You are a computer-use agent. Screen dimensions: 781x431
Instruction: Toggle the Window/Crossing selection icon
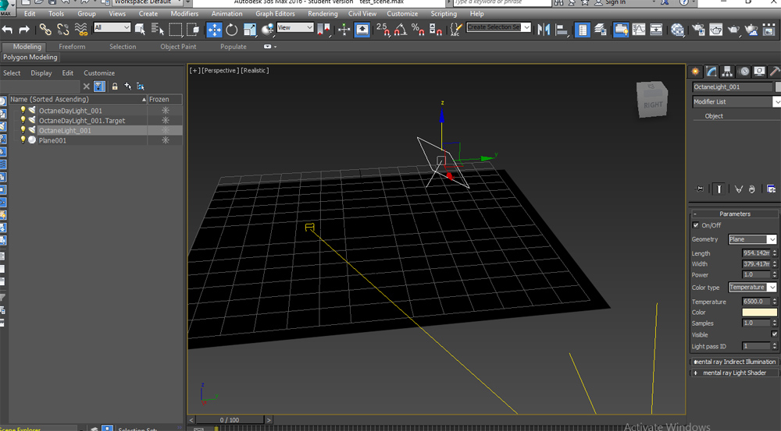coord(193,30)
